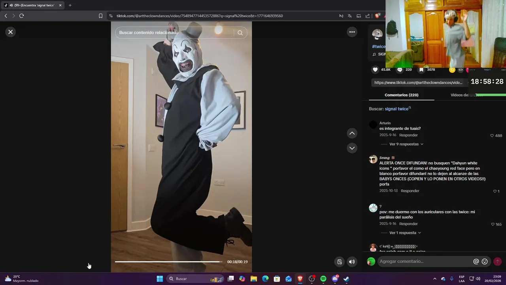Insert a mention with the @ icon

(476, 262)
